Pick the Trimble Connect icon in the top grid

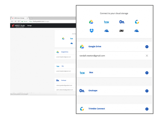[137, 22]
